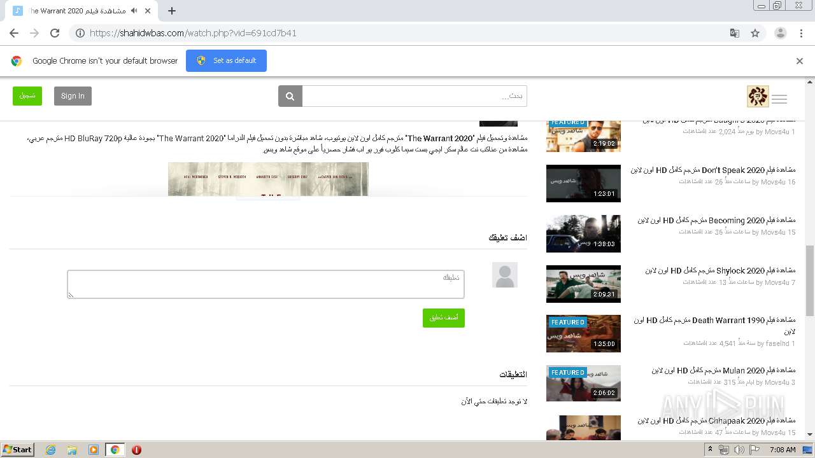Submit comment with green add button

444,318
